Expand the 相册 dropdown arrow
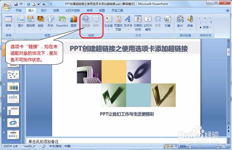This screenshot has height=150, width=232. (40, 30)
